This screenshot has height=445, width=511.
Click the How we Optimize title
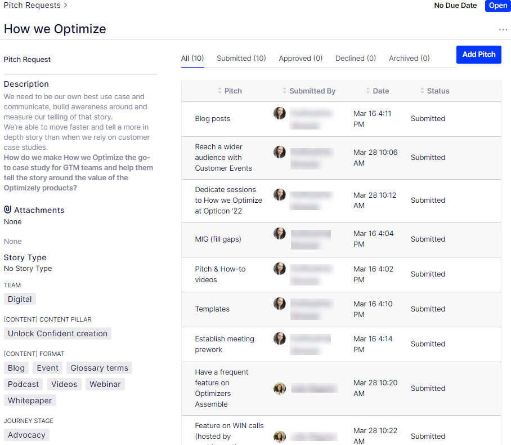(55, 29)
